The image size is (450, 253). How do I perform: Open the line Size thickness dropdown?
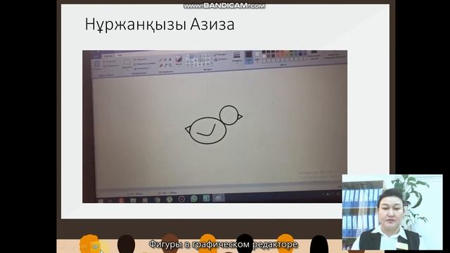[237, 57]
